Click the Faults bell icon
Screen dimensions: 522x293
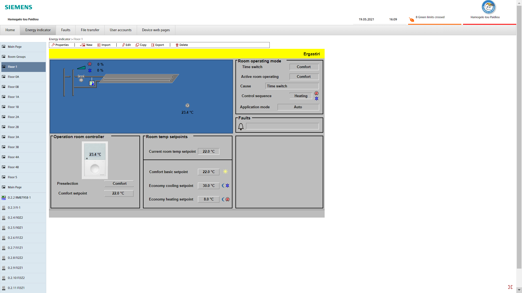[x=241, y=127]
